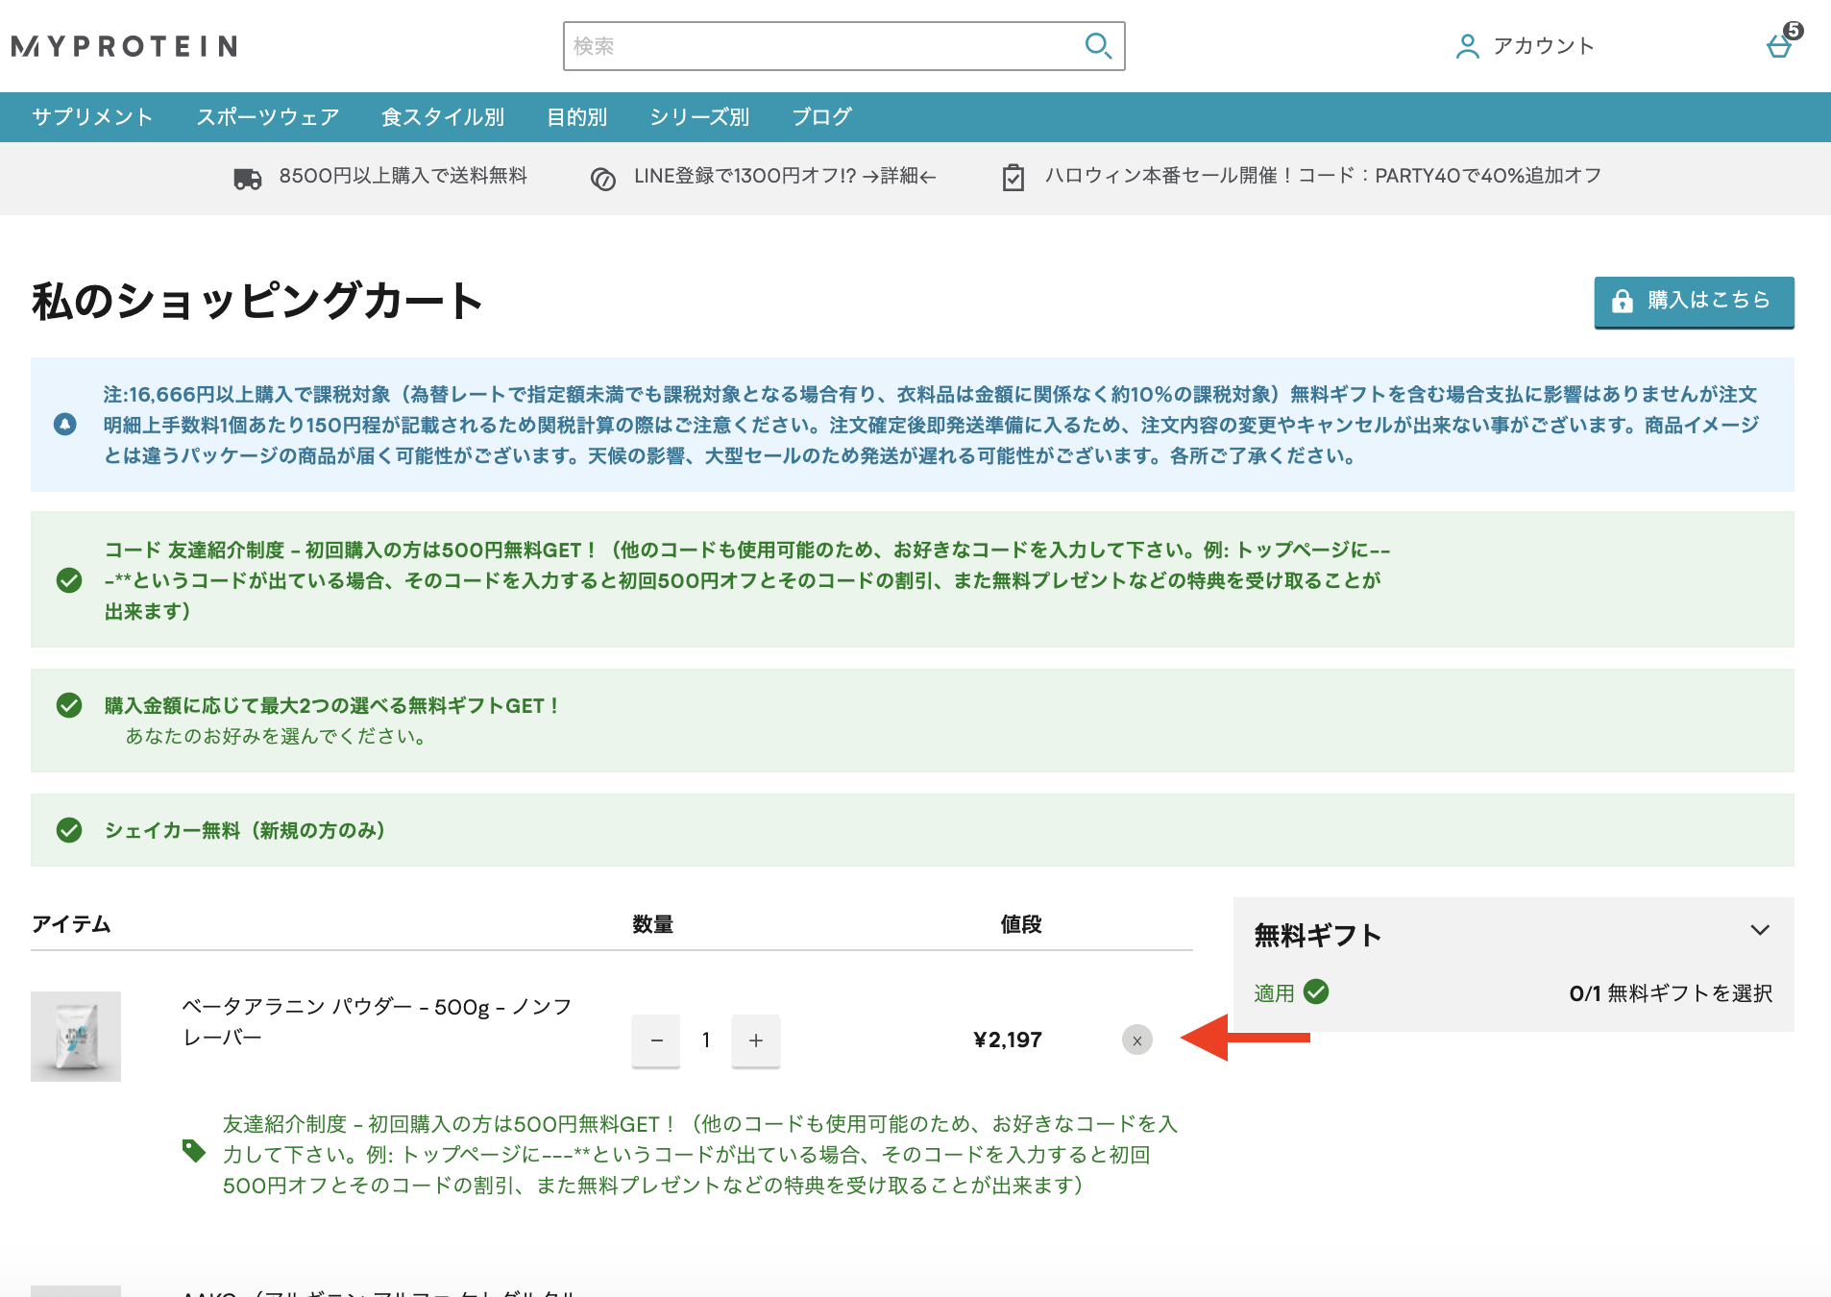The image size is (1831, 1297).
Task: Click green check icon beside シェイカー無料 message
Action: click(69, 830)
